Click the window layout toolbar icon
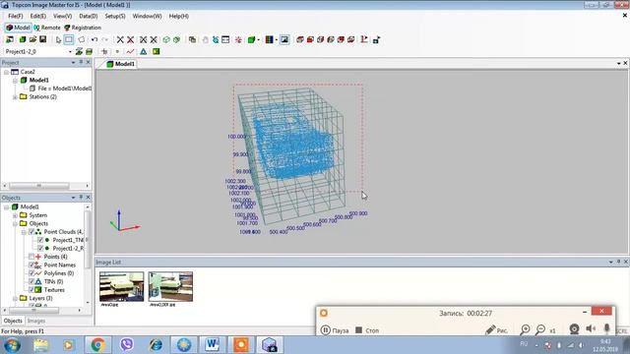630x354 pixels. point(225,39)
